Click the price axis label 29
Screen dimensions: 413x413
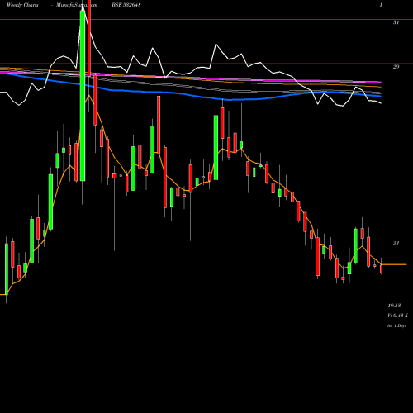[396, 67]
